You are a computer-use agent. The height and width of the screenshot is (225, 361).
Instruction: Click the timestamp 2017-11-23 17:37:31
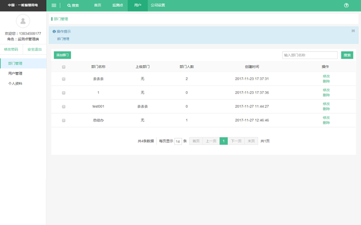coord(252,78)
